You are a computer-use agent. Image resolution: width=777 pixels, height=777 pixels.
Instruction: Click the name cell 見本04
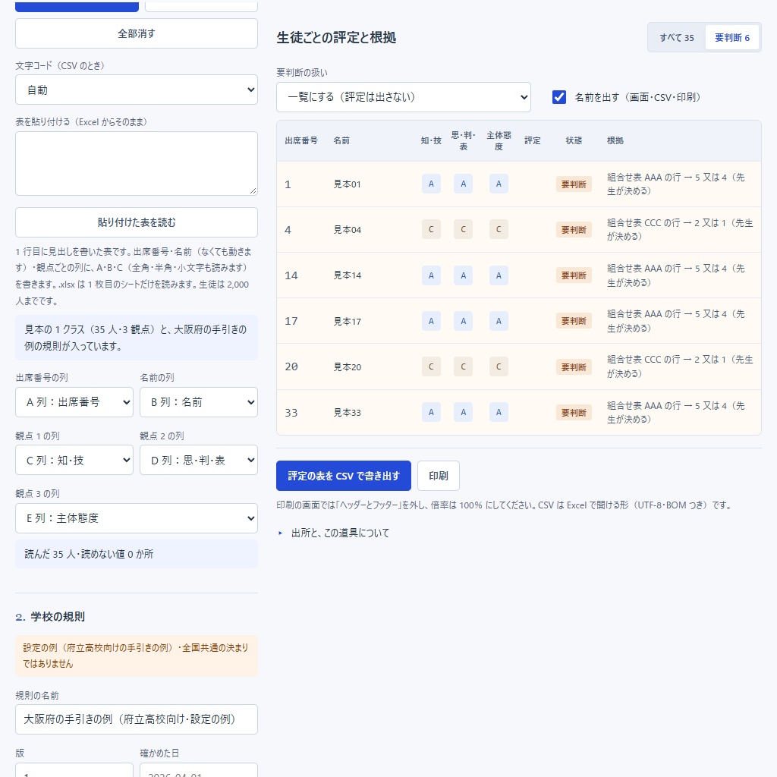(347, 230)
